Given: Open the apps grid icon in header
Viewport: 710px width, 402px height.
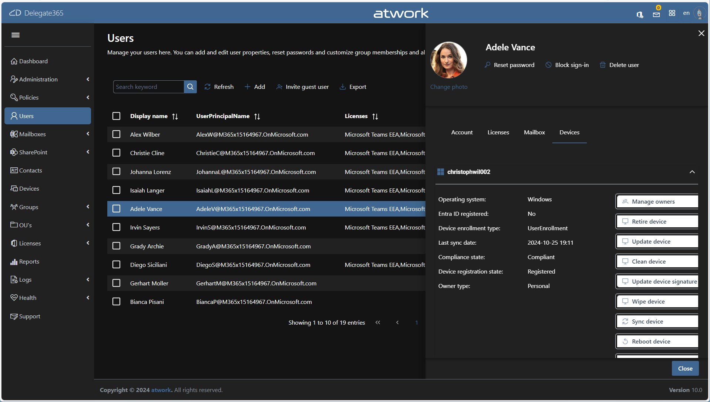Looking at the screenshot, I should click(x=672, y=13).
